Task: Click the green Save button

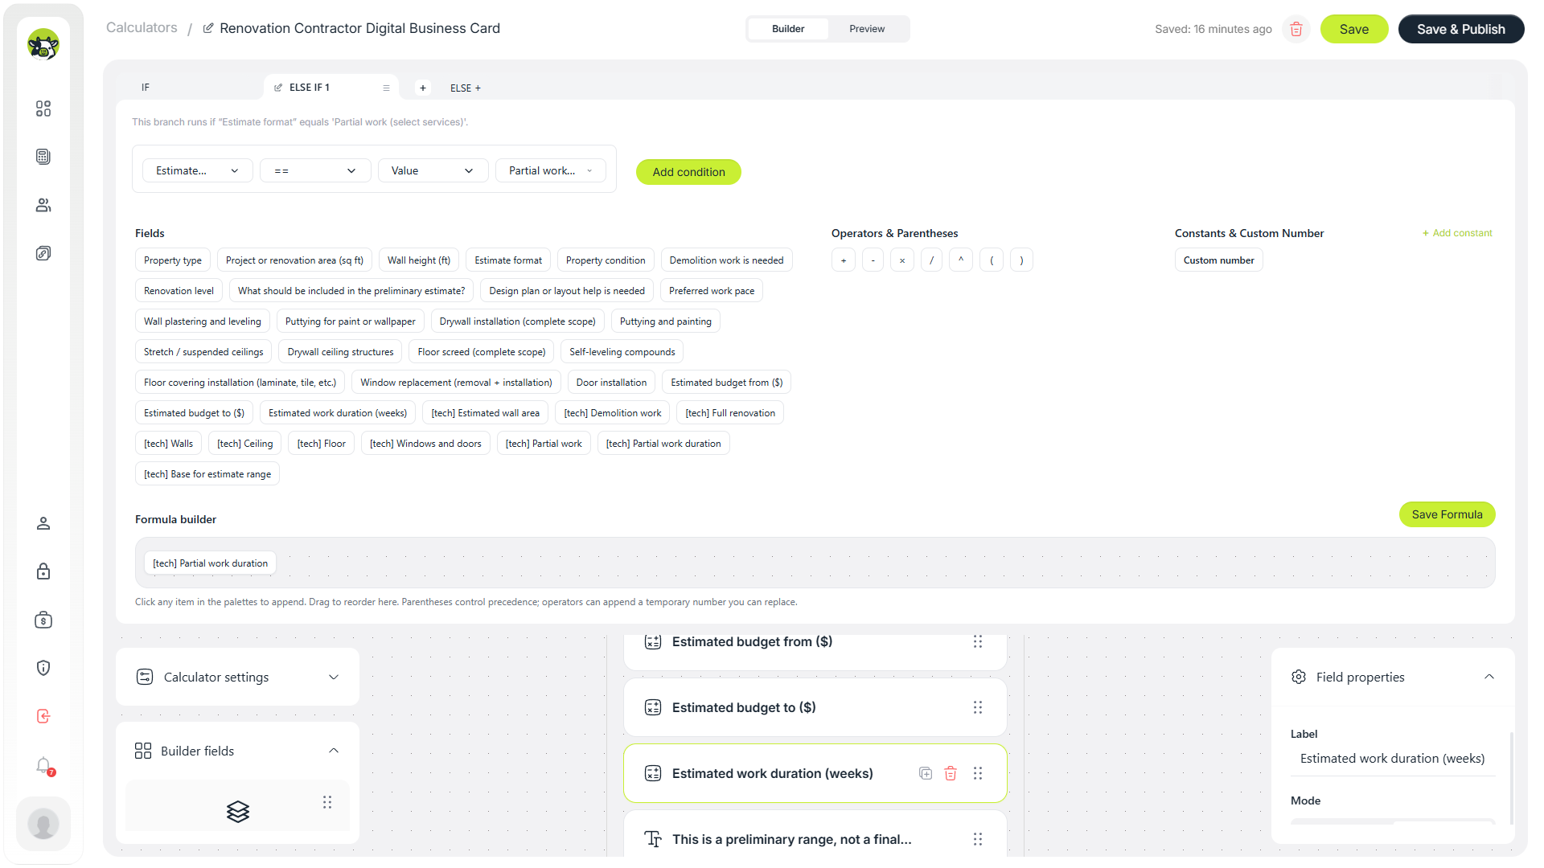Action: click(x=1354, y=29)
